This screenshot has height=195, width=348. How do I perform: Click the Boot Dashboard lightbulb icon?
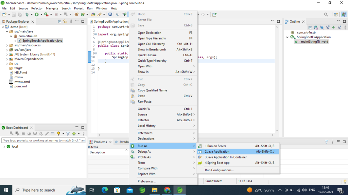[x=58, y=133]
